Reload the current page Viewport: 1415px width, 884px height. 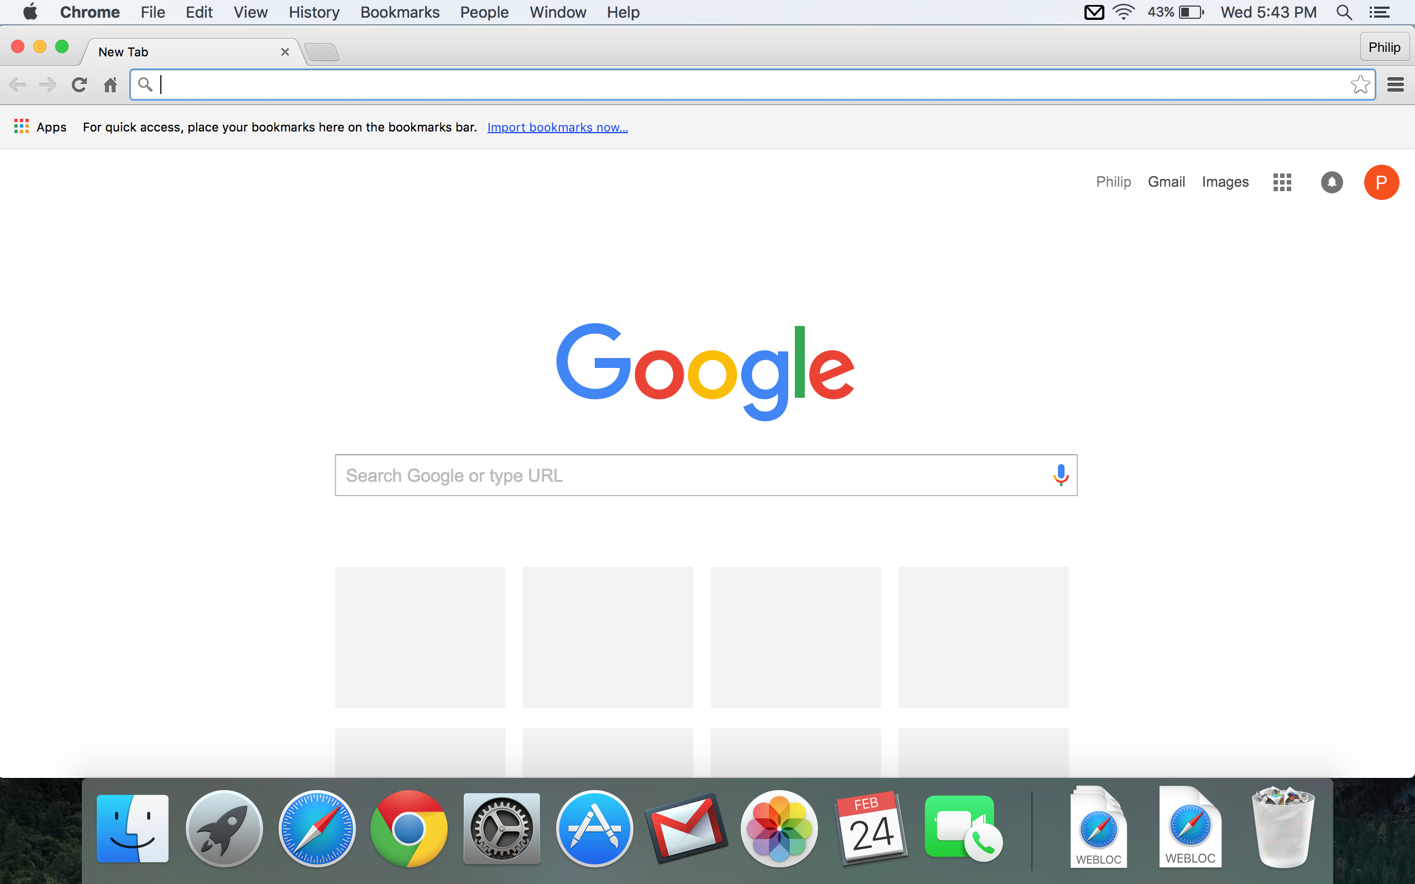(x=79, y=85)
